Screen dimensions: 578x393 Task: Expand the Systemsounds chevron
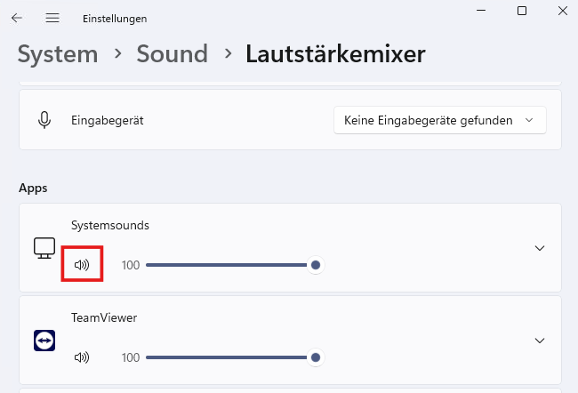pyautogui.click(x=540, y=248)
